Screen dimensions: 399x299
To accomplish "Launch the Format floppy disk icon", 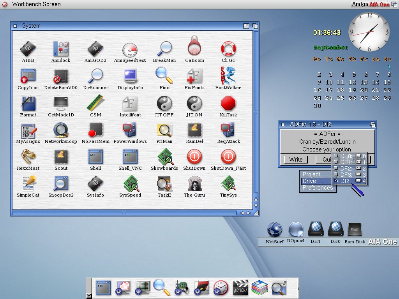I will (x=28, y=104).
